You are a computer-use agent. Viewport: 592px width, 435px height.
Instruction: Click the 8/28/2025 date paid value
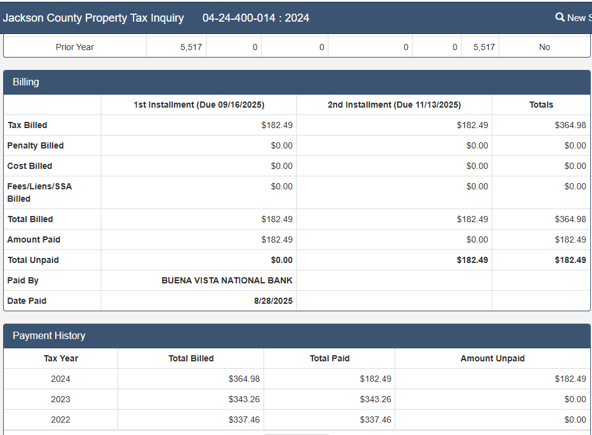pos(273,301)
